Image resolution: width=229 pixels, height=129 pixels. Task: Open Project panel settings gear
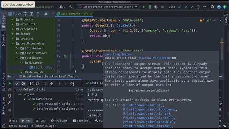pos(46,14)
